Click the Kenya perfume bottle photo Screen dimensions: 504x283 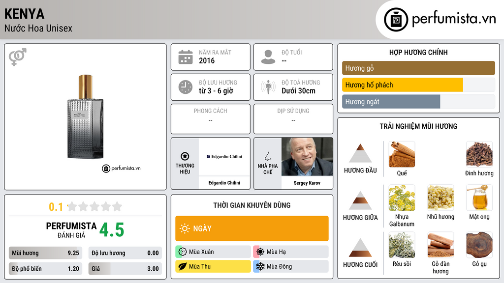coord(85,116)
